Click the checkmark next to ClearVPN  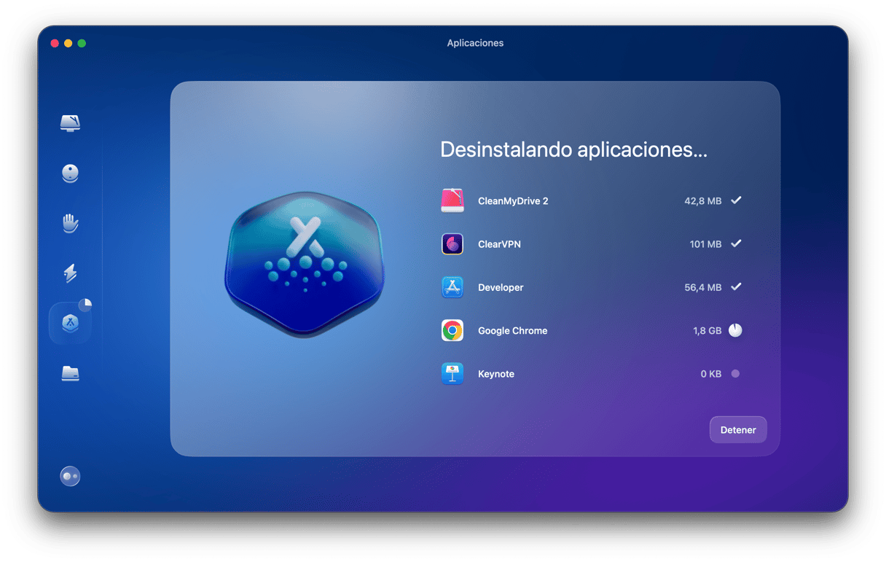tap(736, 244)
